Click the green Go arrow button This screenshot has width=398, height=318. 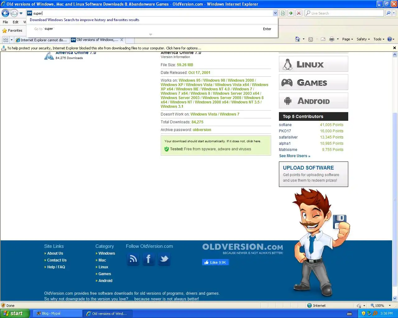(x=290, y=13)
